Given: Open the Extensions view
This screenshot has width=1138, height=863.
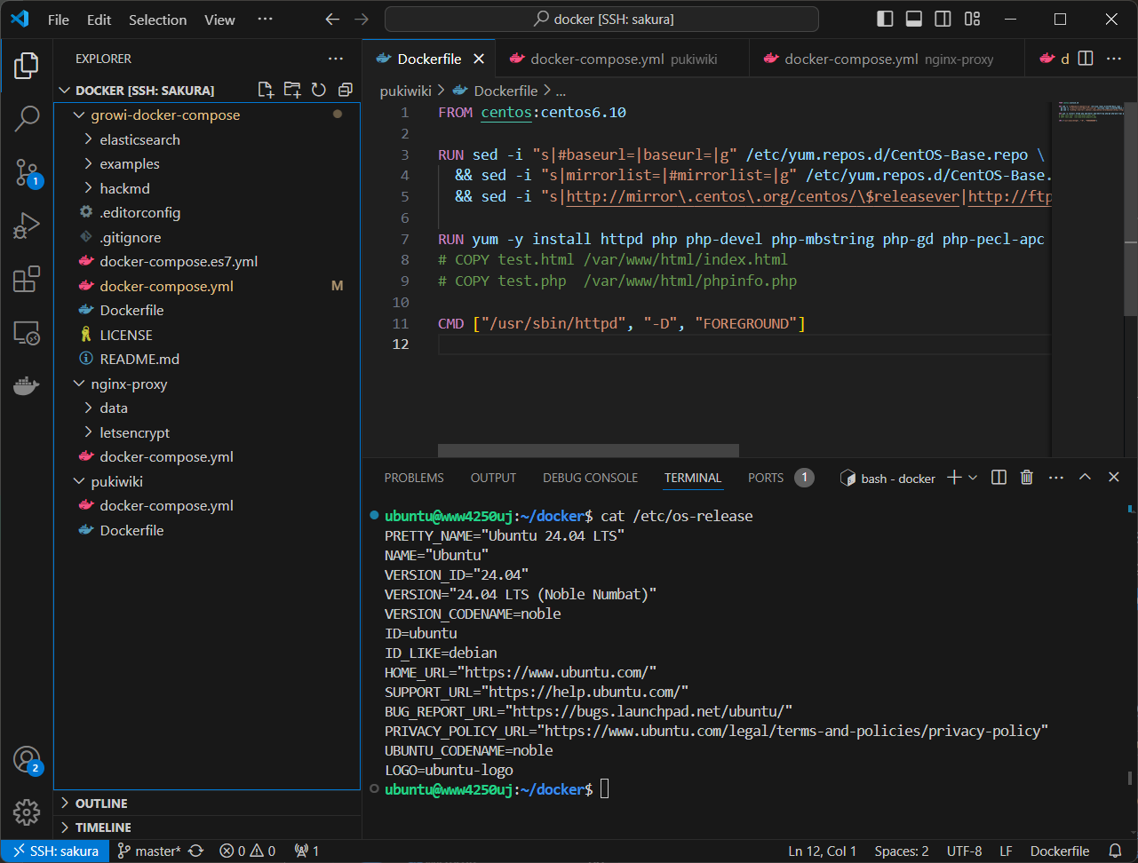Looking at the screenshot, I should click(x=27, y=279).
